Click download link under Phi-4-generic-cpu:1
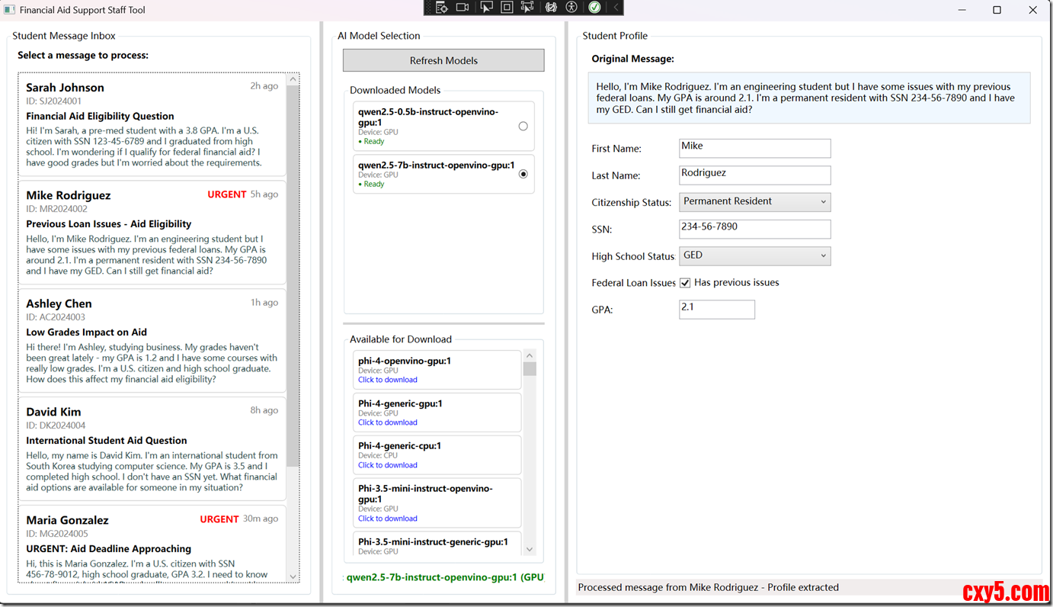 point(388,465)
